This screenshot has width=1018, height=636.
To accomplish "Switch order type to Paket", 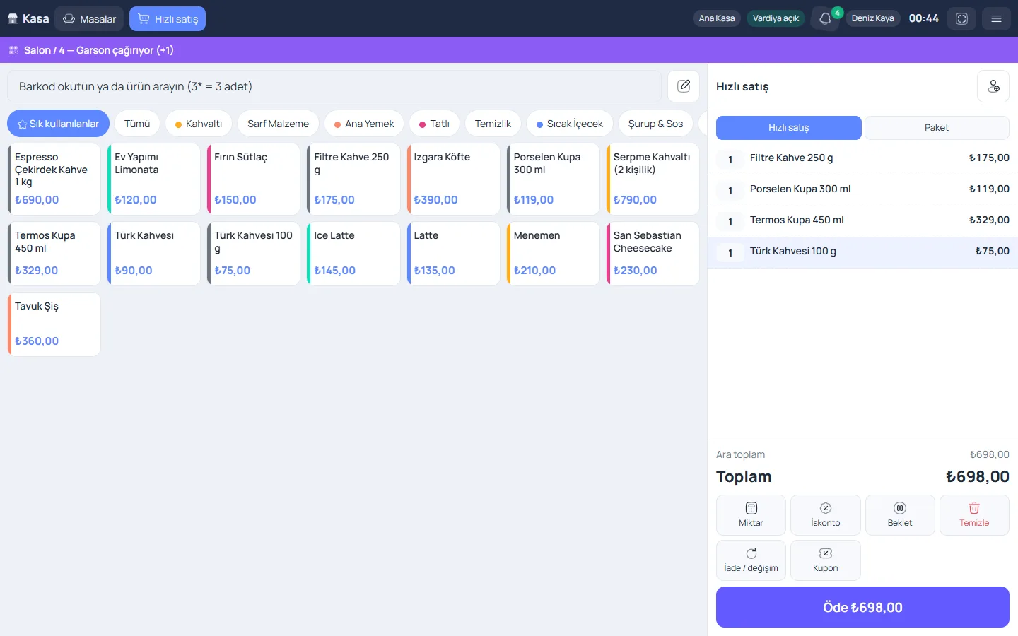I will coord(937,128).
